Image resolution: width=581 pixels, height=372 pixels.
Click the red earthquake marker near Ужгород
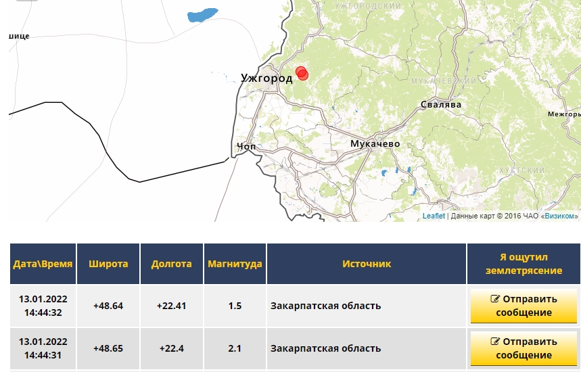pyautogui.click(x=302, y=73)
